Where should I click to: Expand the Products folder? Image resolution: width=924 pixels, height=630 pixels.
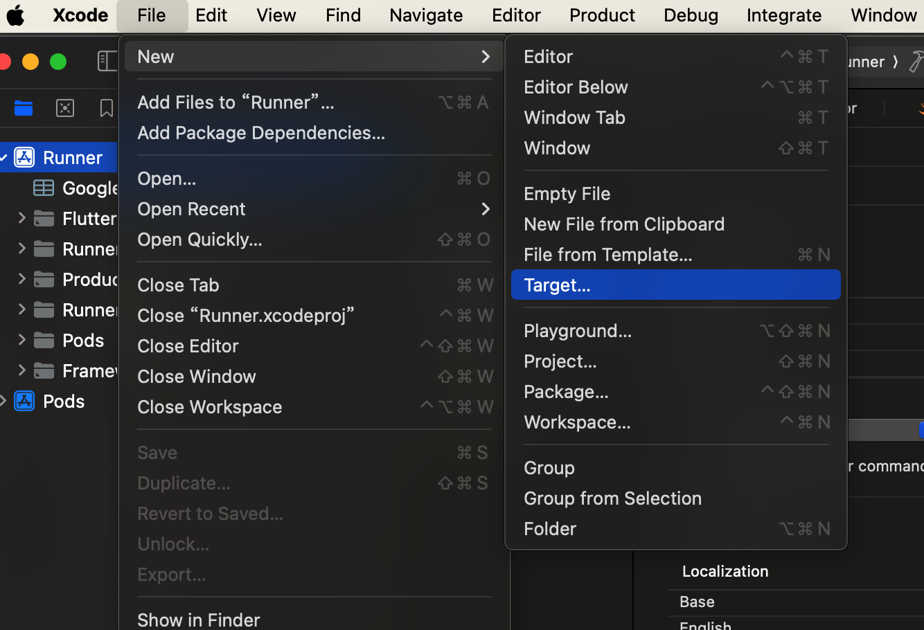pyautogui.click(x=21, y=279)
